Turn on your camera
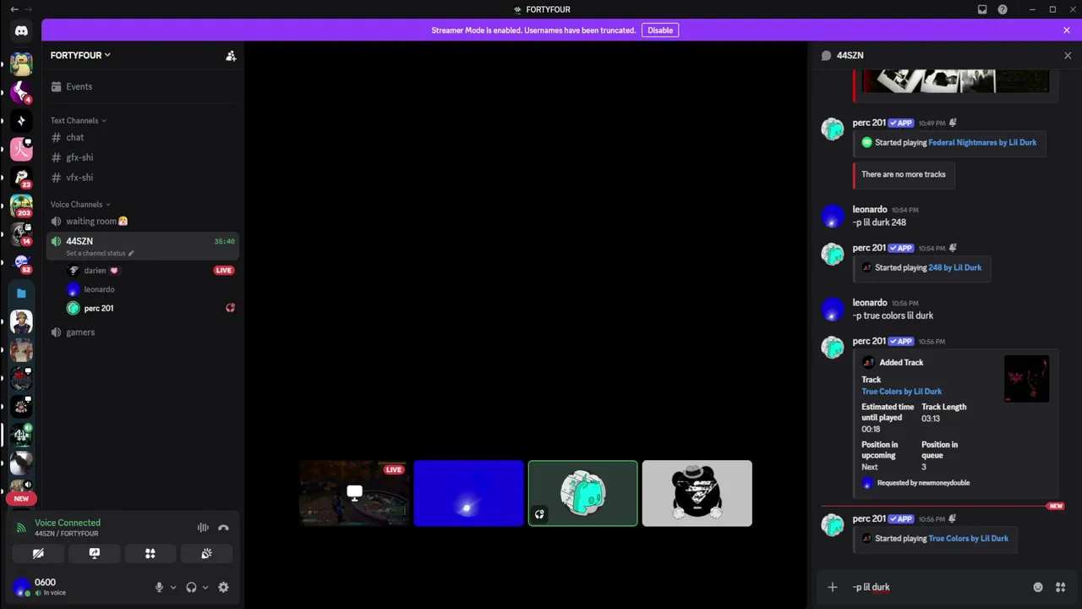The image size is (1082, 609). coord(38,553)
